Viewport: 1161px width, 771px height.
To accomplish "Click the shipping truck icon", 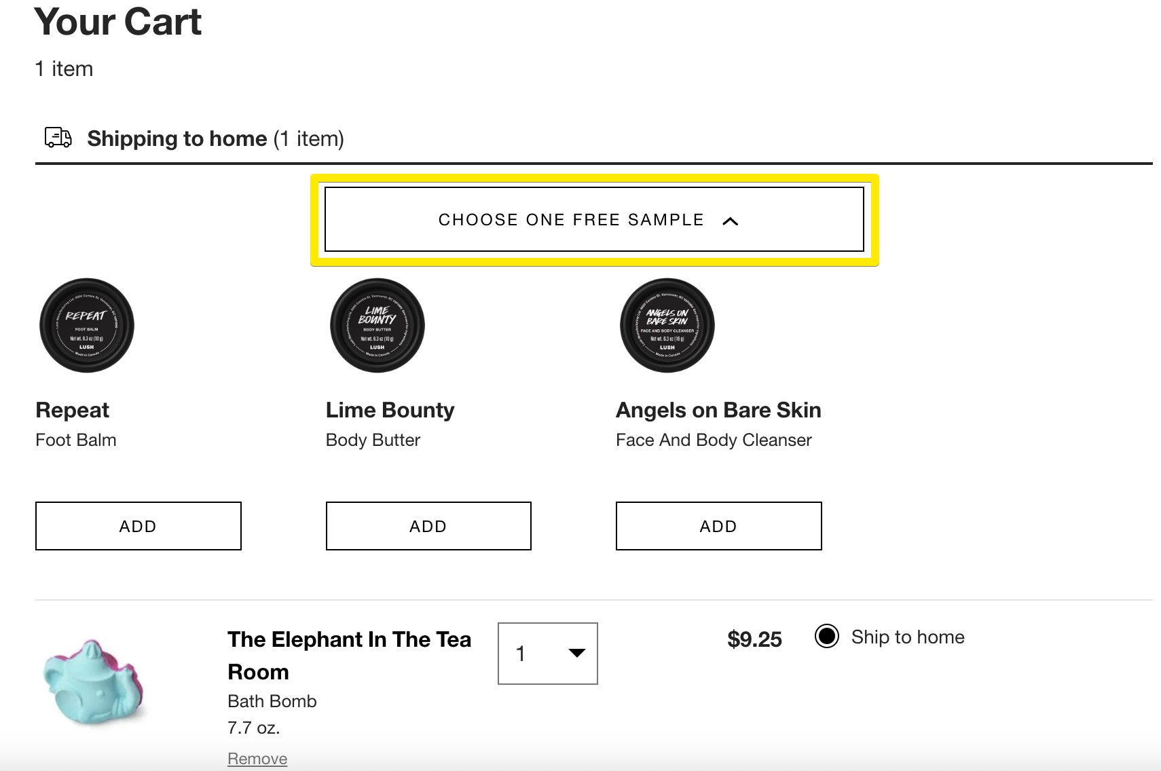I will [x=58, y=138].
